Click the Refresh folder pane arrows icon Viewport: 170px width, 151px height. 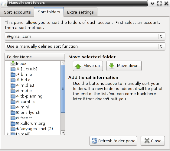94,141
